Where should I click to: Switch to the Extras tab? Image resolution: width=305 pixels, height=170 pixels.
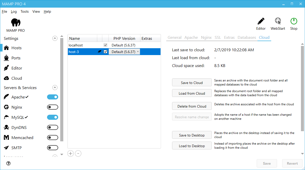tap(229, 37)
